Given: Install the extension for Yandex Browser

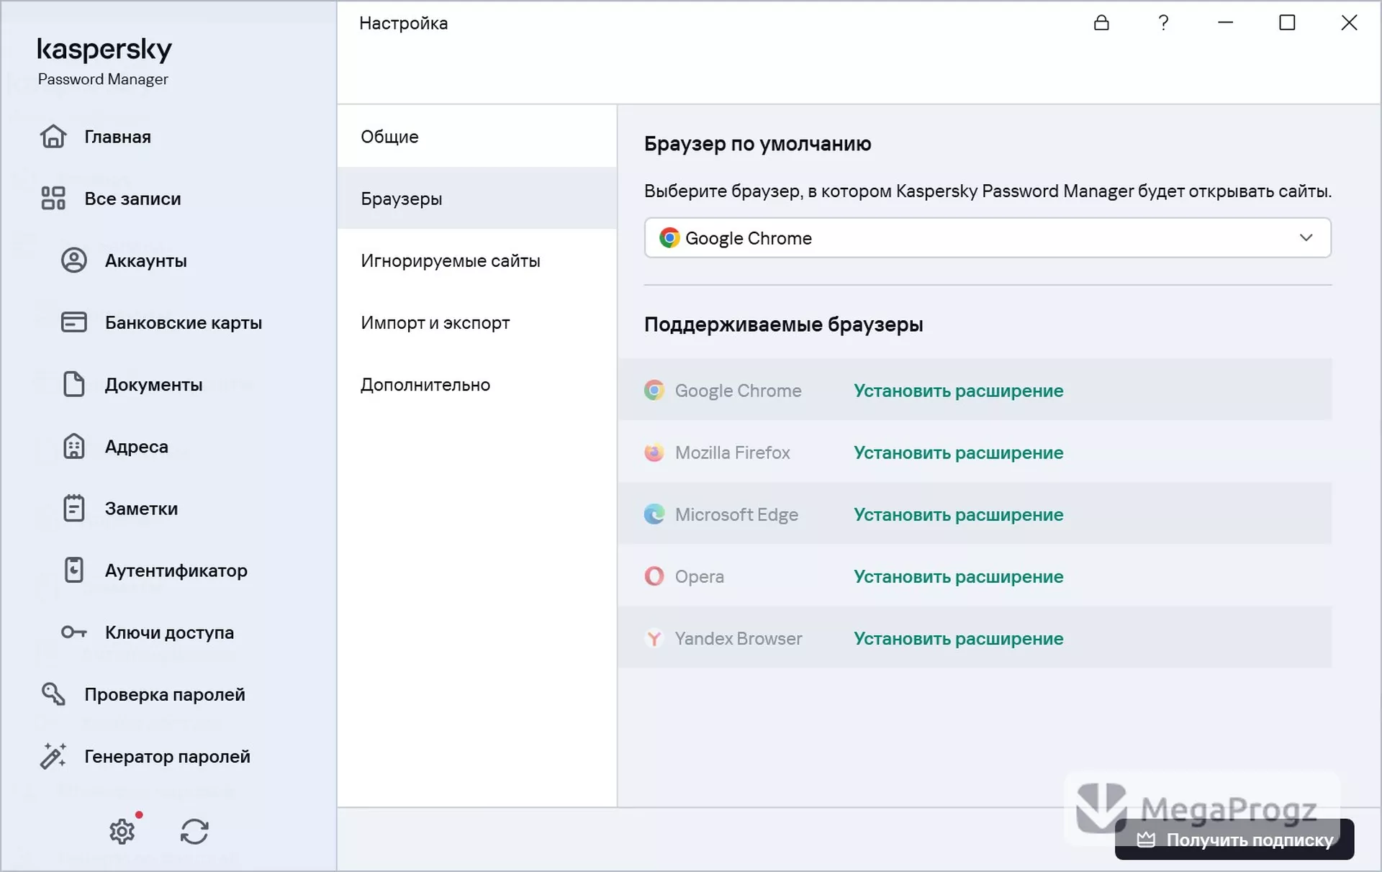Looking at the screenshot, I should (x=958, y=637).
